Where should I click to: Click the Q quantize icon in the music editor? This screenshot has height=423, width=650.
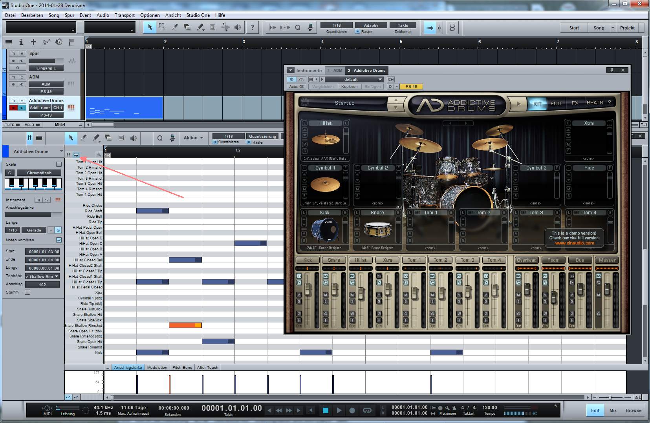tap(160, 138)
